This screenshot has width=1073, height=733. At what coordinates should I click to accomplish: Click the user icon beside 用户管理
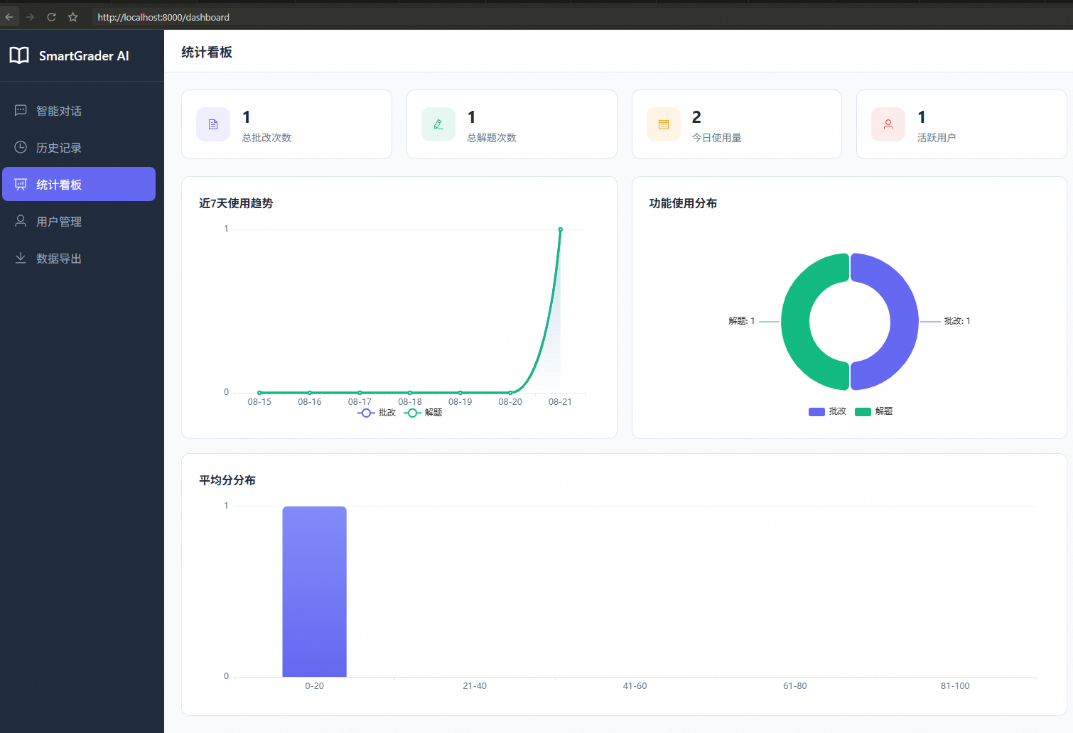click(x=21, y=221)
